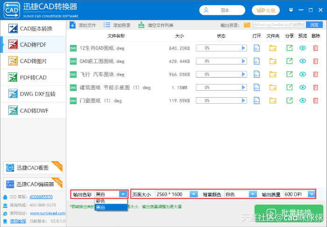Share icon for 建筑图纸 节能示意图 (1).dwg

pos(290,87)
